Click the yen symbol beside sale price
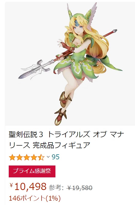Image resolution: width=135 pixels, height=205 pixels. click(x=12, y=185)
